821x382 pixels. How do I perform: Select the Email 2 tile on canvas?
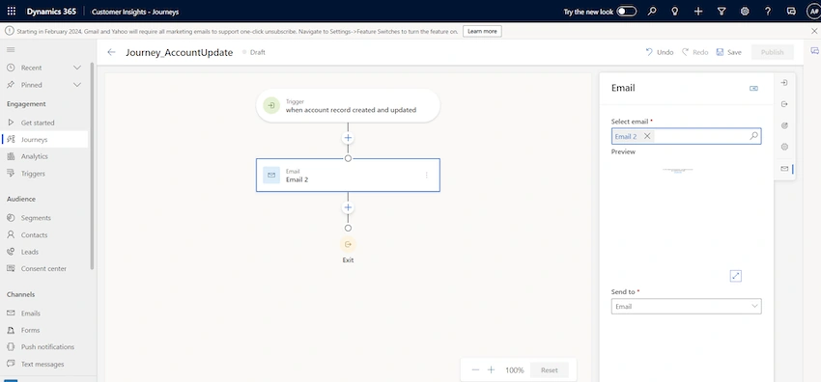348,175
